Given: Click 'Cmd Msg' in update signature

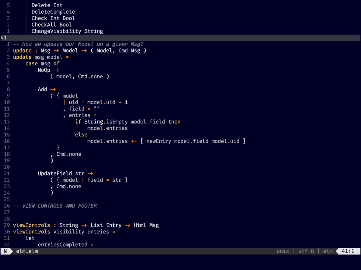Looking at the screenshot, I should pos(129,51).
